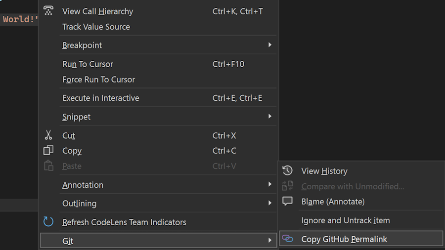
Task: Click the Blame speech bubble icon
Action: pyautogui.click(x=287, y=202)
